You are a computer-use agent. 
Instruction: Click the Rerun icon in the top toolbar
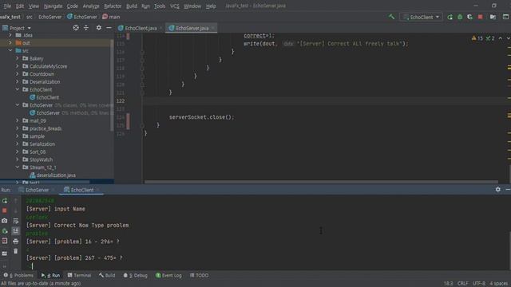click(x=450, y=17)
